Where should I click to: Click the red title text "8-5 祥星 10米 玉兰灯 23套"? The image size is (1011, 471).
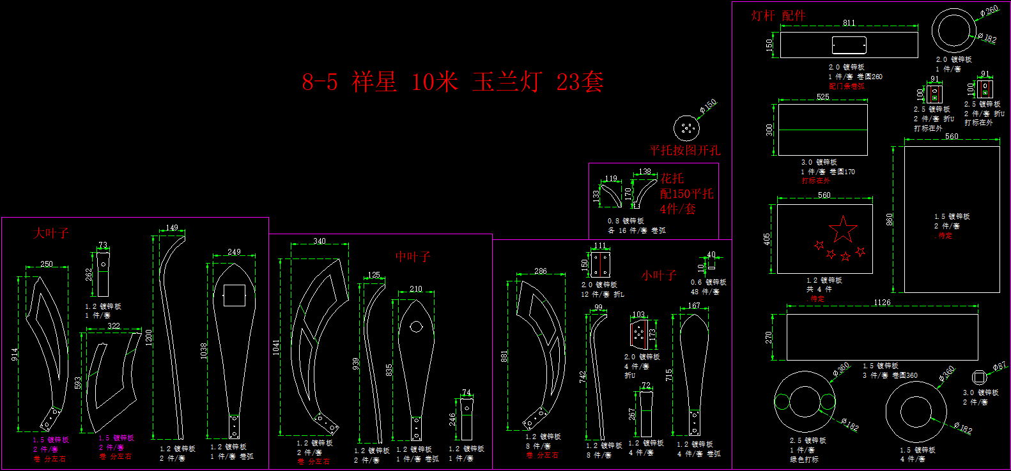[452, 82]
